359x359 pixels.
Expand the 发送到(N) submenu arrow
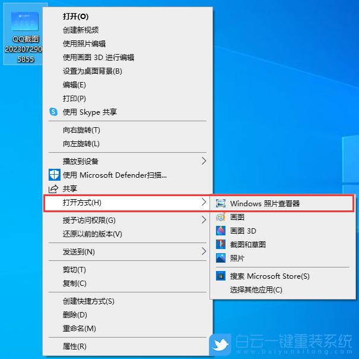pos(204,251)
